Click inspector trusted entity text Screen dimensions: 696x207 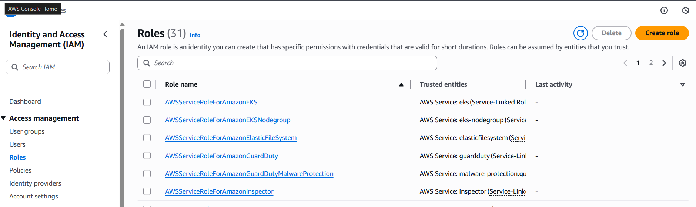(472, 191)
